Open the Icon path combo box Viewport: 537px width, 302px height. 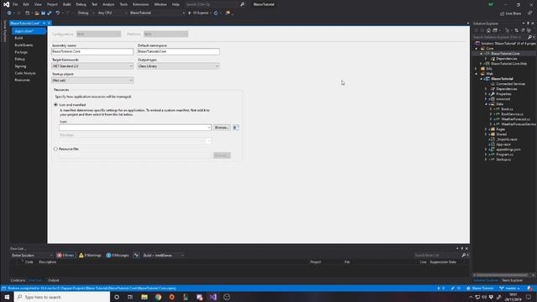click(135, 128)
